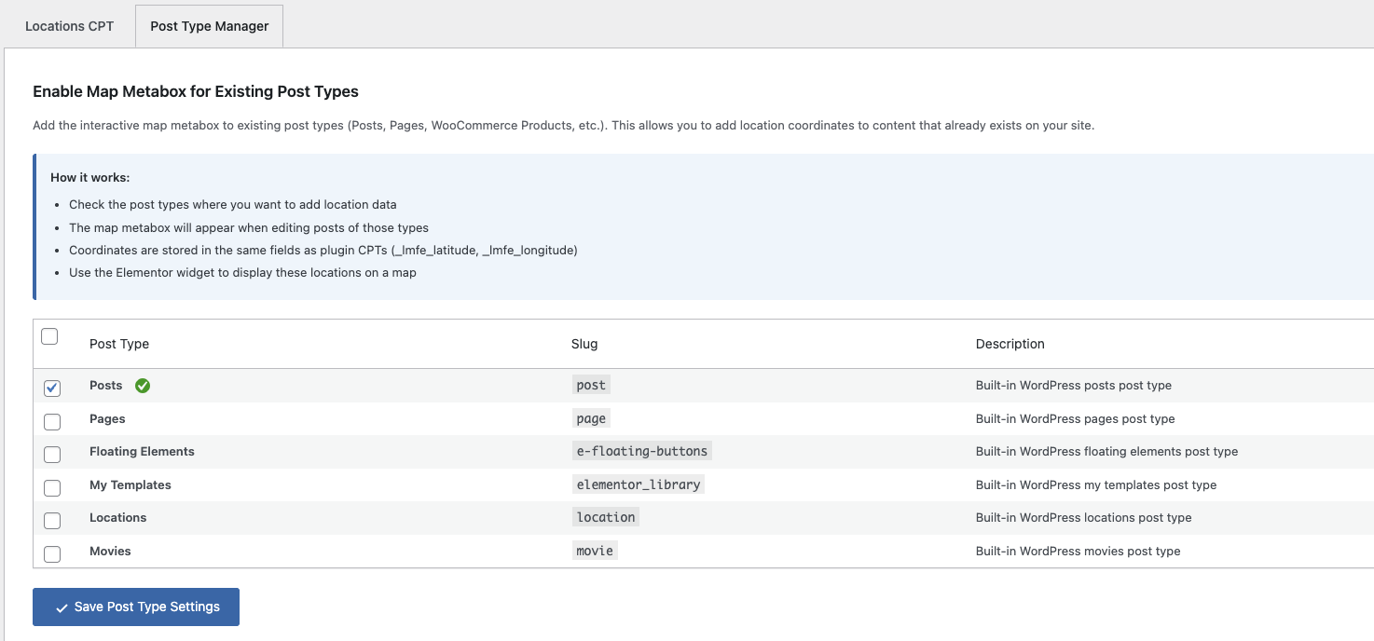1374x641 pixels.
Task: Click the green checkmark icon beside Posts
Action: (142, 385)
